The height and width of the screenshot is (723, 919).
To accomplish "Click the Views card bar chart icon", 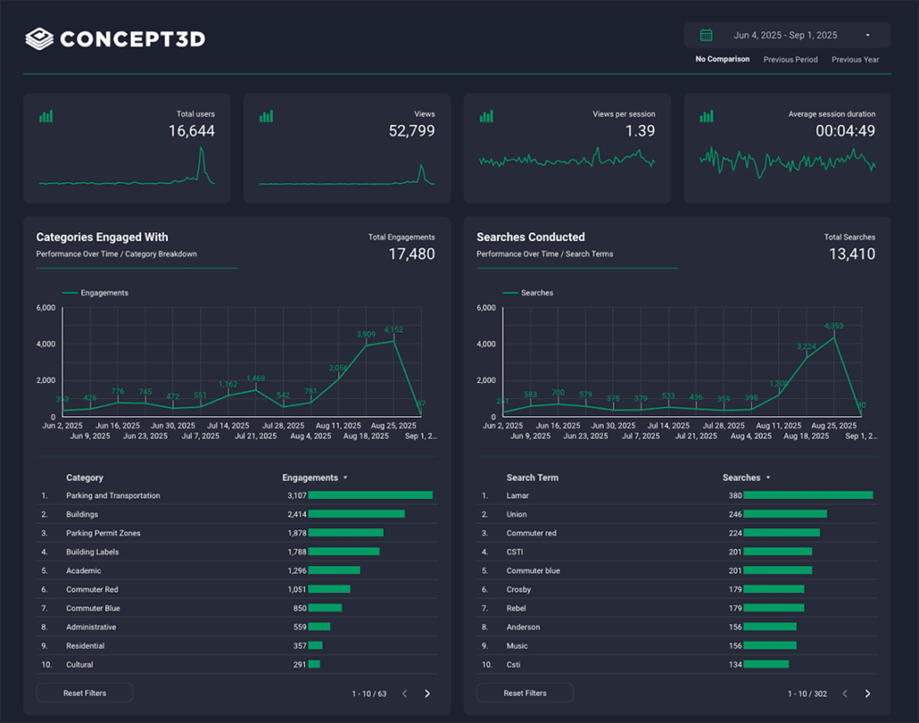I will click(x=266, y=116).
